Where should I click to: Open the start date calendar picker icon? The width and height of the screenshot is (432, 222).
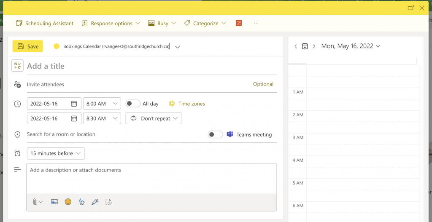tap(74, 104)
